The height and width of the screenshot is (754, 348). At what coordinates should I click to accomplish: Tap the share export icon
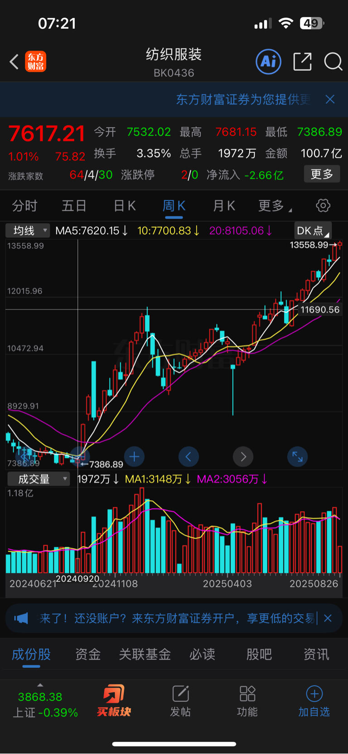[x=302, y=62]
